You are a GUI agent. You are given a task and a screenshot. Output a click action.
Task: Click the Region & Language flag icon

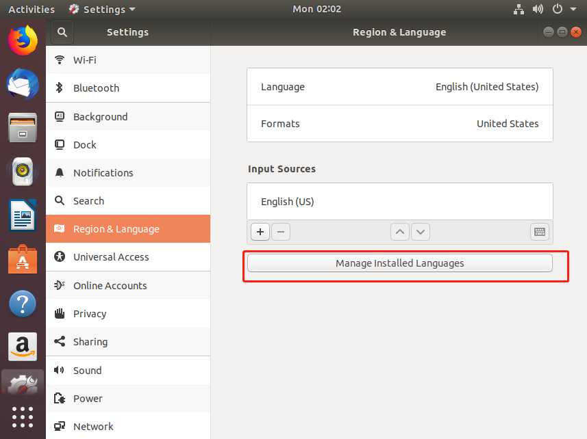coord(60,228)
